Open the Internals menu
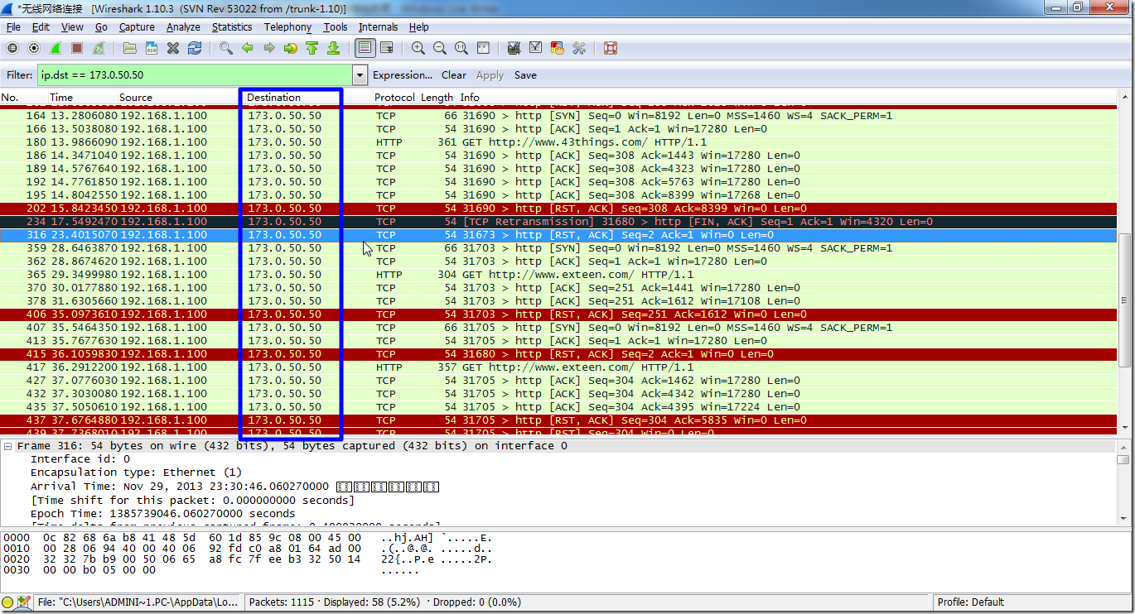This screenshot has height=614, width=1135. click(378, 27)
